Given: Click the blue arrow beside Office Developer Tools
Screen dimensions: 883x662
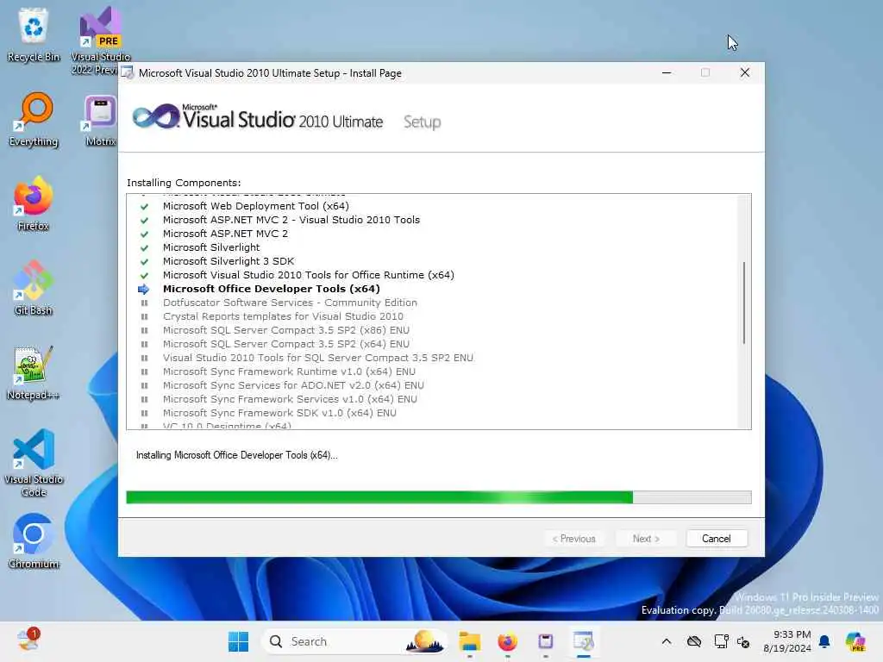Looking at the screenshot, I should [x=144, y=290].
